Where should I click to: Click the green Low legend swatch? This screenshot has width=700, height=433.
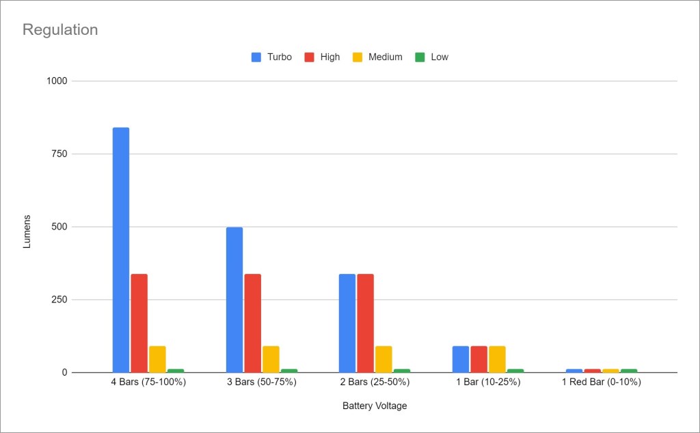(x=419, y=57)
